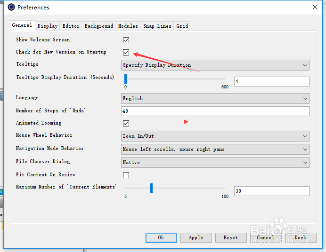Click the Cancel button

point(266,237)
